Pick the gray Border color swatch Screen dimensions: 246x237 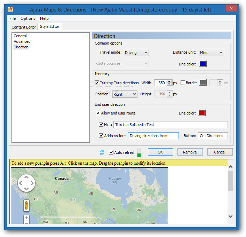click(203, 82)
